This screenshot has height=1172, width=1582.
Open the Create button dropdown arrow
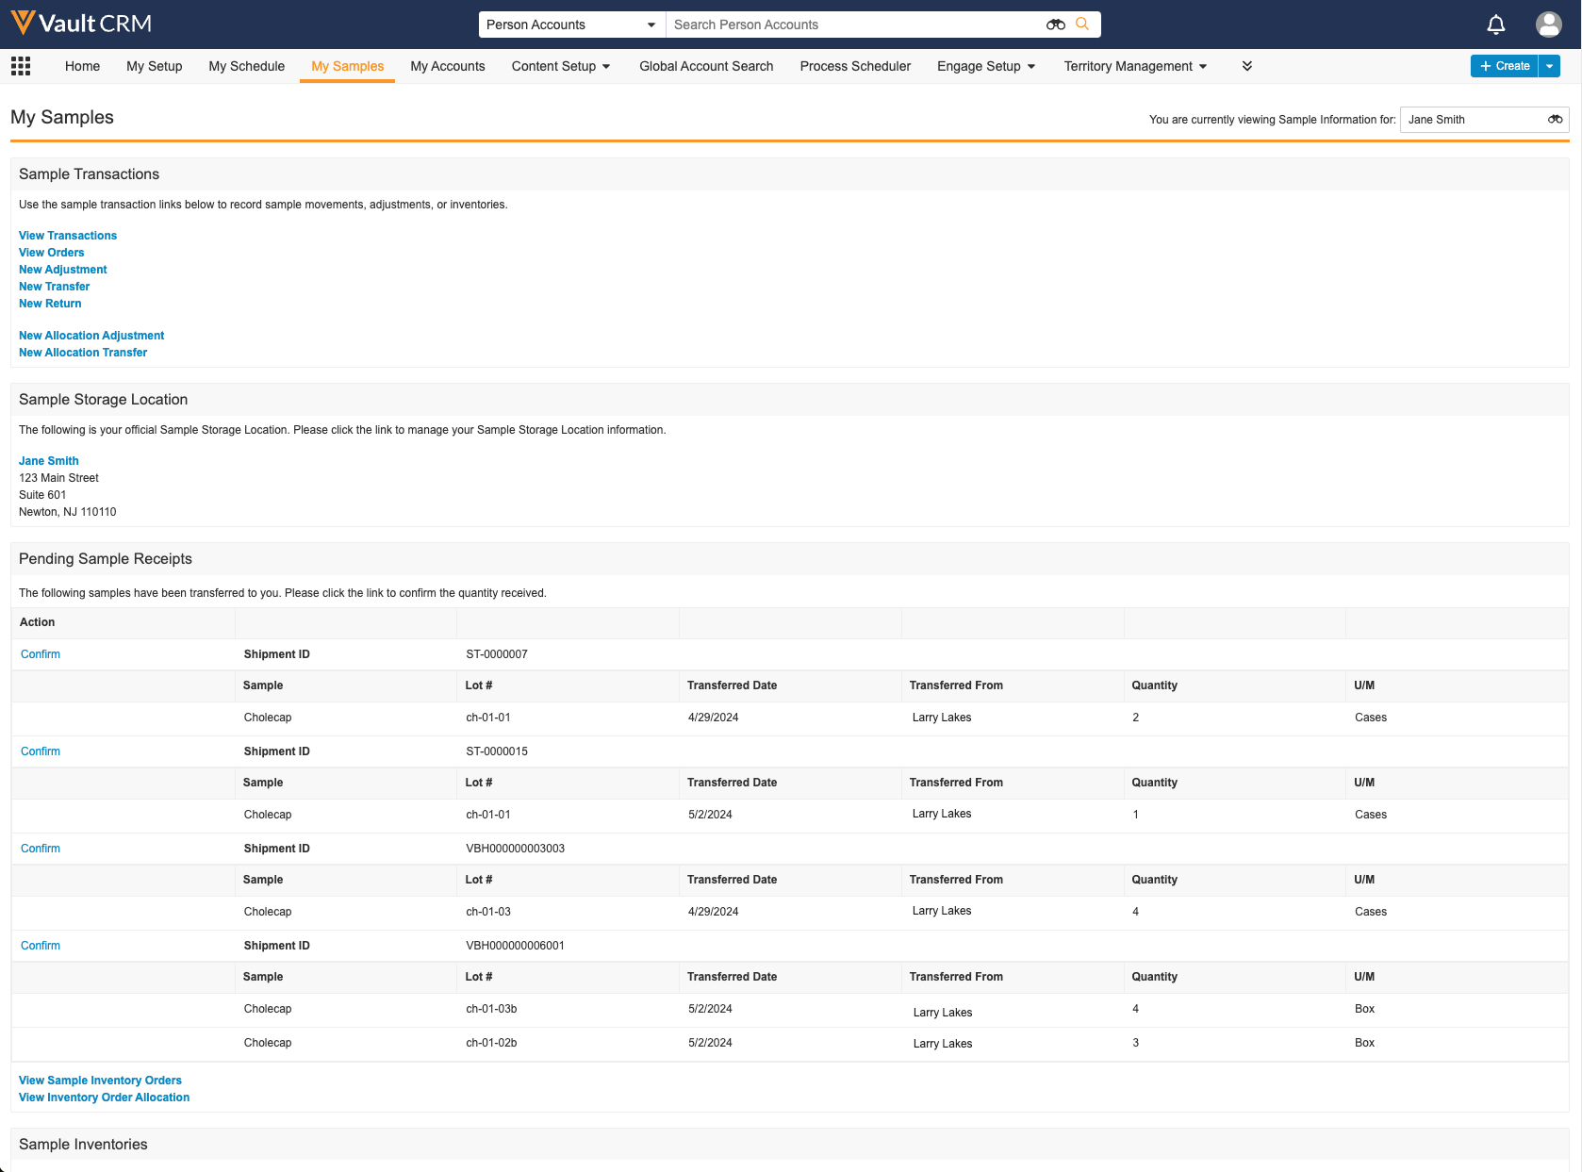(1549, 66)
